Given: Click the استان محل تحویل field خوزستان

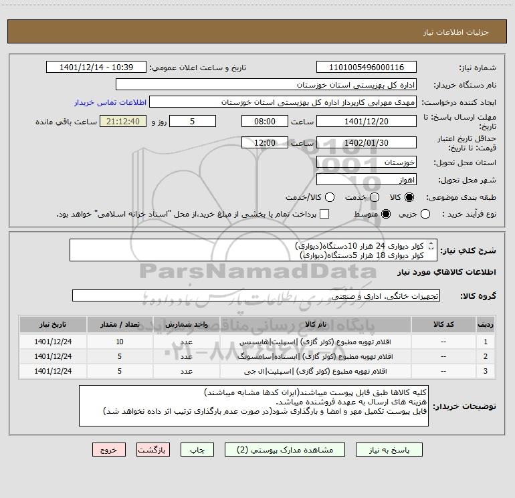Looking at the screenshot, I should click(367, 162).
